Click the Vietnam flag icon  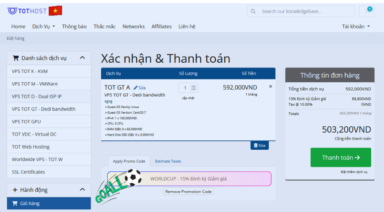point(55,11)
